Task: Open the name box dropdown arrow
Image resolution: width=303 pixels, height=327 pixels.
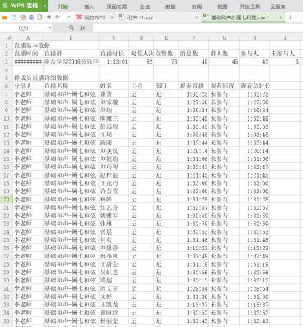Action: coord(50,28)
